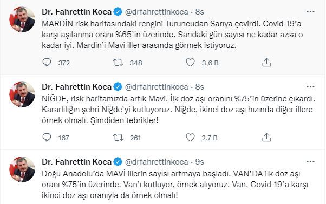Open the 9s timestamp on the VAN tweet
This screenshot has height=204, width=326.
(x=200, y=162)
